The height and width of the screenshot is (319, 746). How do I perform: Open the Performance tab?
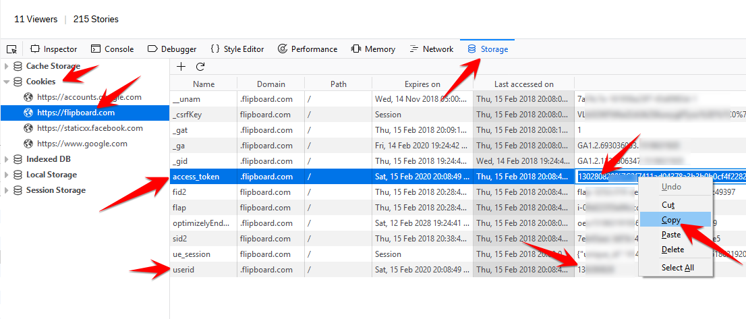tap(308, 49)
